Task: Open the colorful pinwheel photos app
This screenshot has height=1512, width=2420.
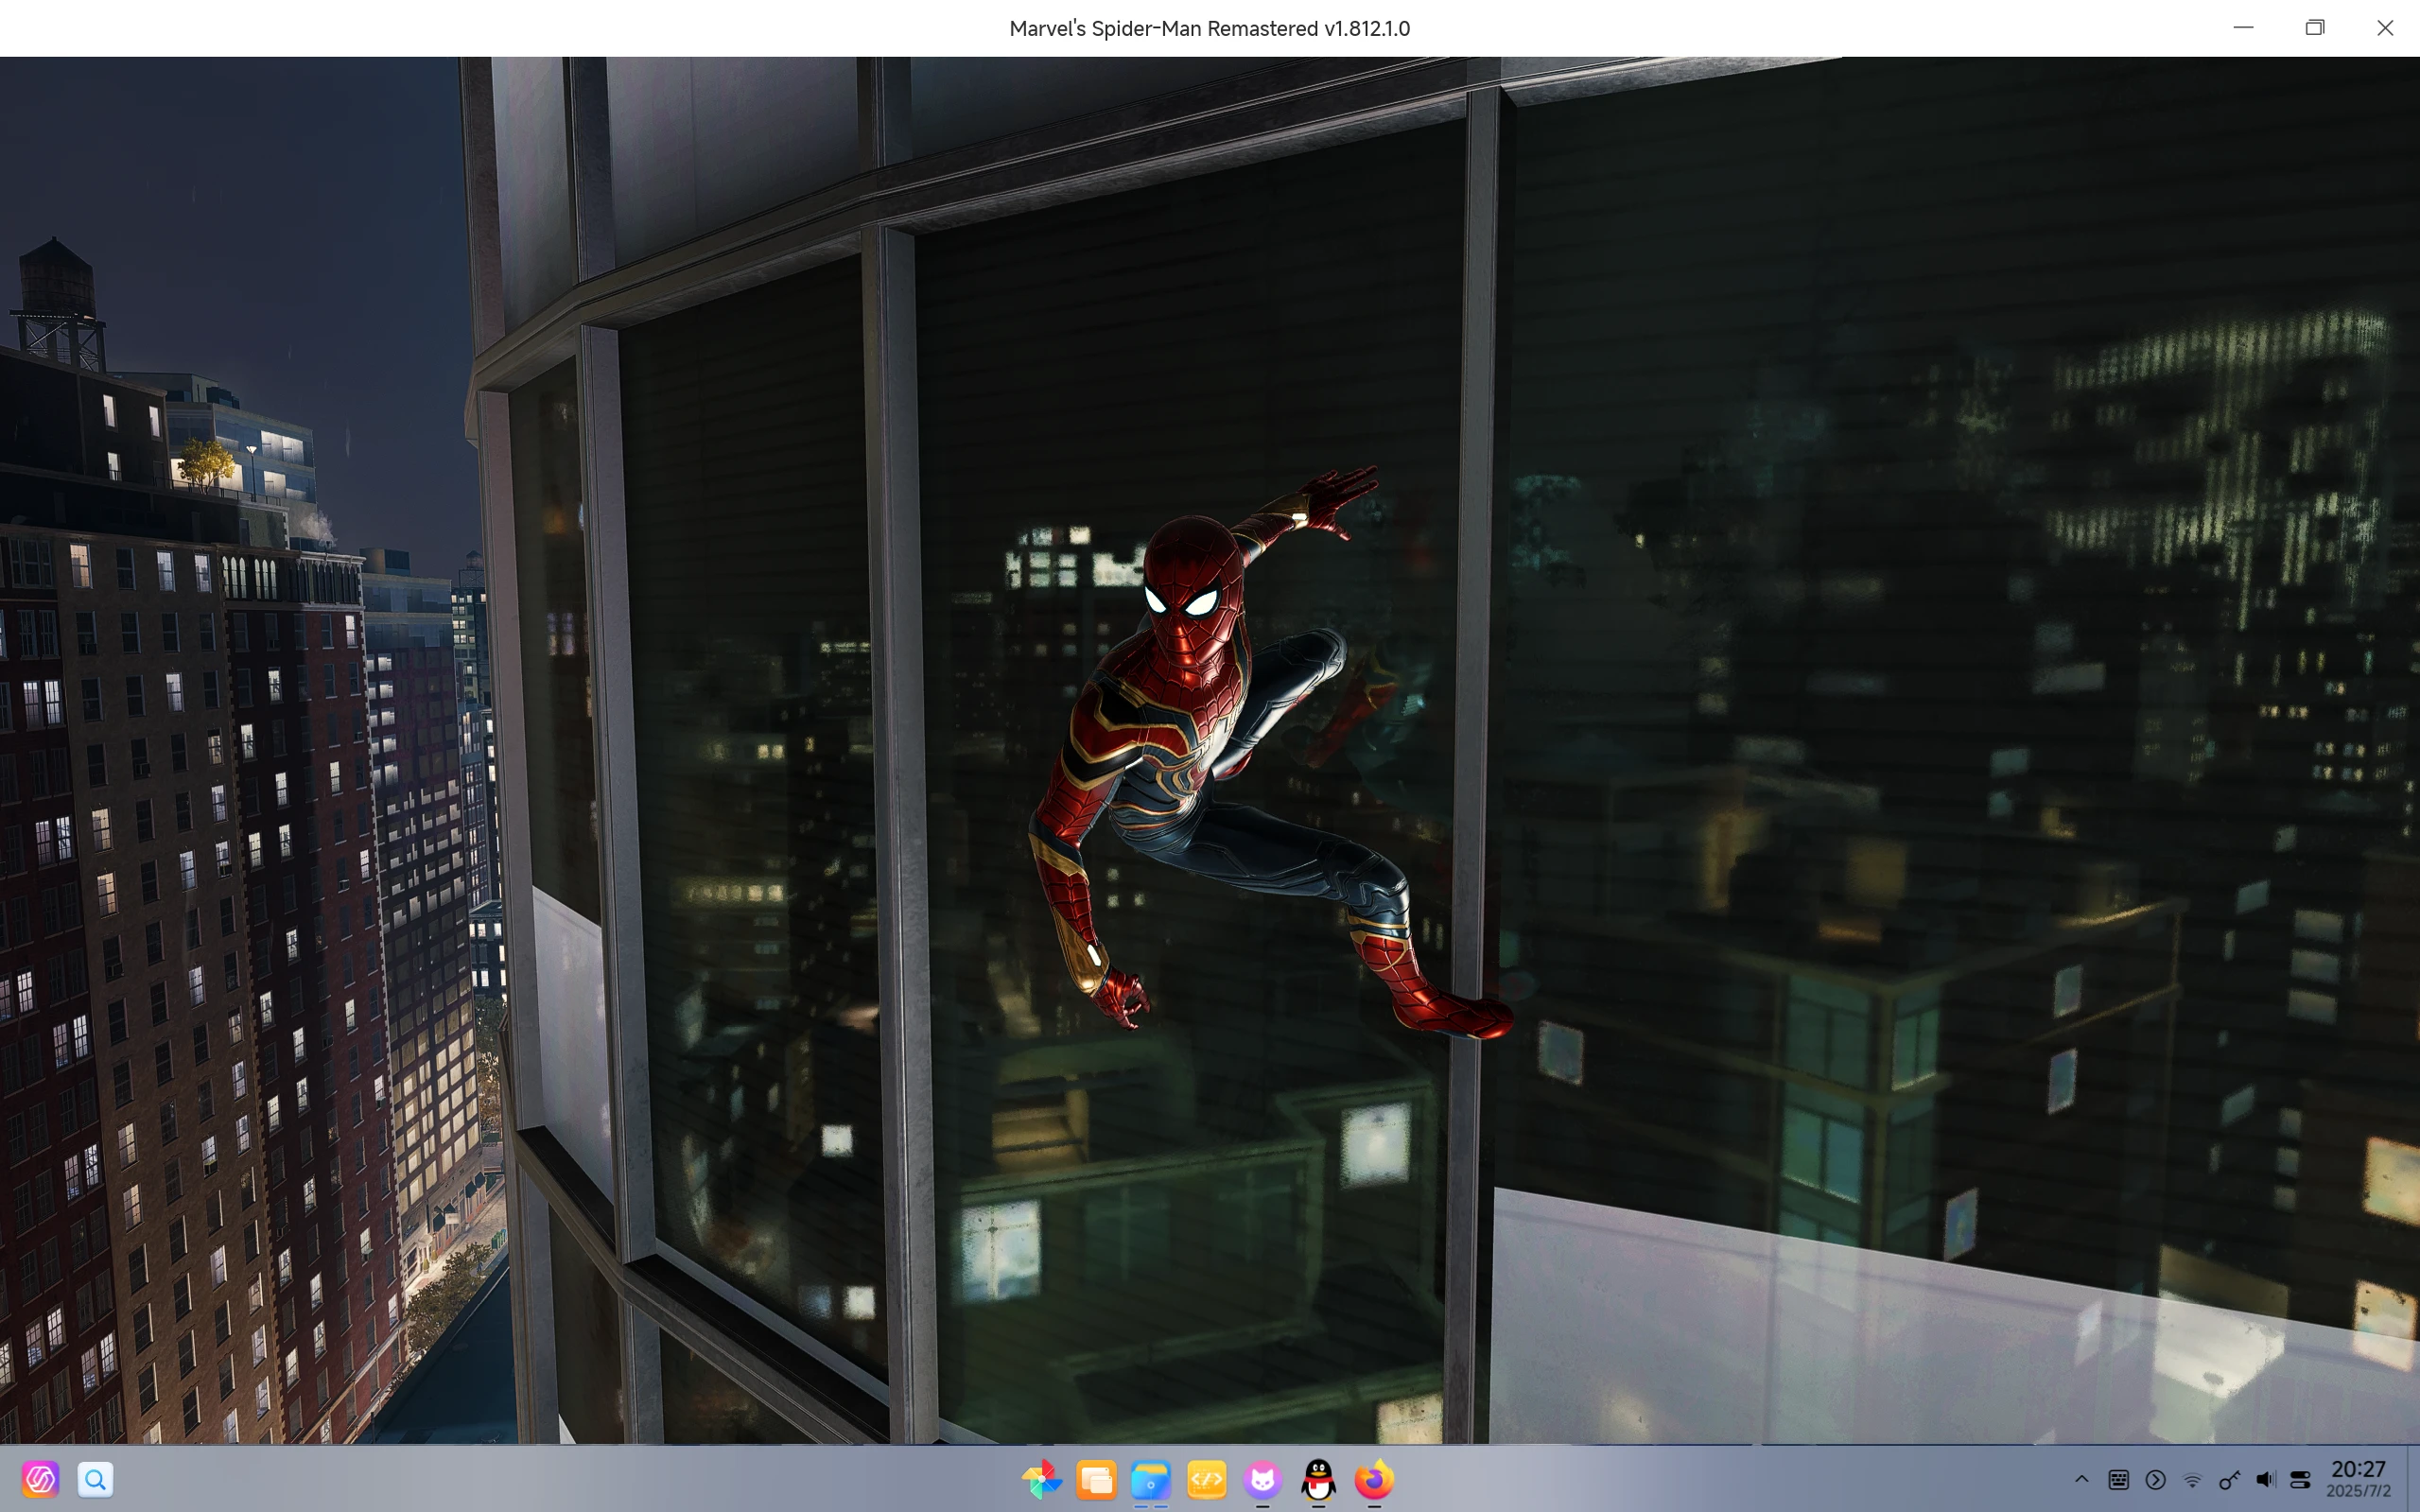Action: tap(1042, 1479)
